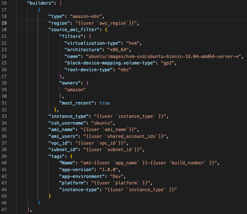Click line number 19 in gutter
This screenshot has height=214, width=247.
(4, 23)
